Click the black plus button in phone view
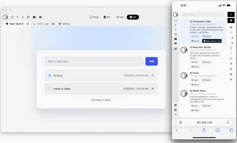The image size is (237, 143). 231,14
